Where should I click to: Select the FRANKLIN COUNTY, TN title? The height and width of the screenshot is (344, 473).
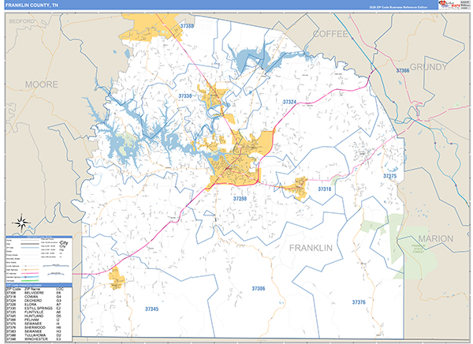pyautogui.click(x=32, y=6)
